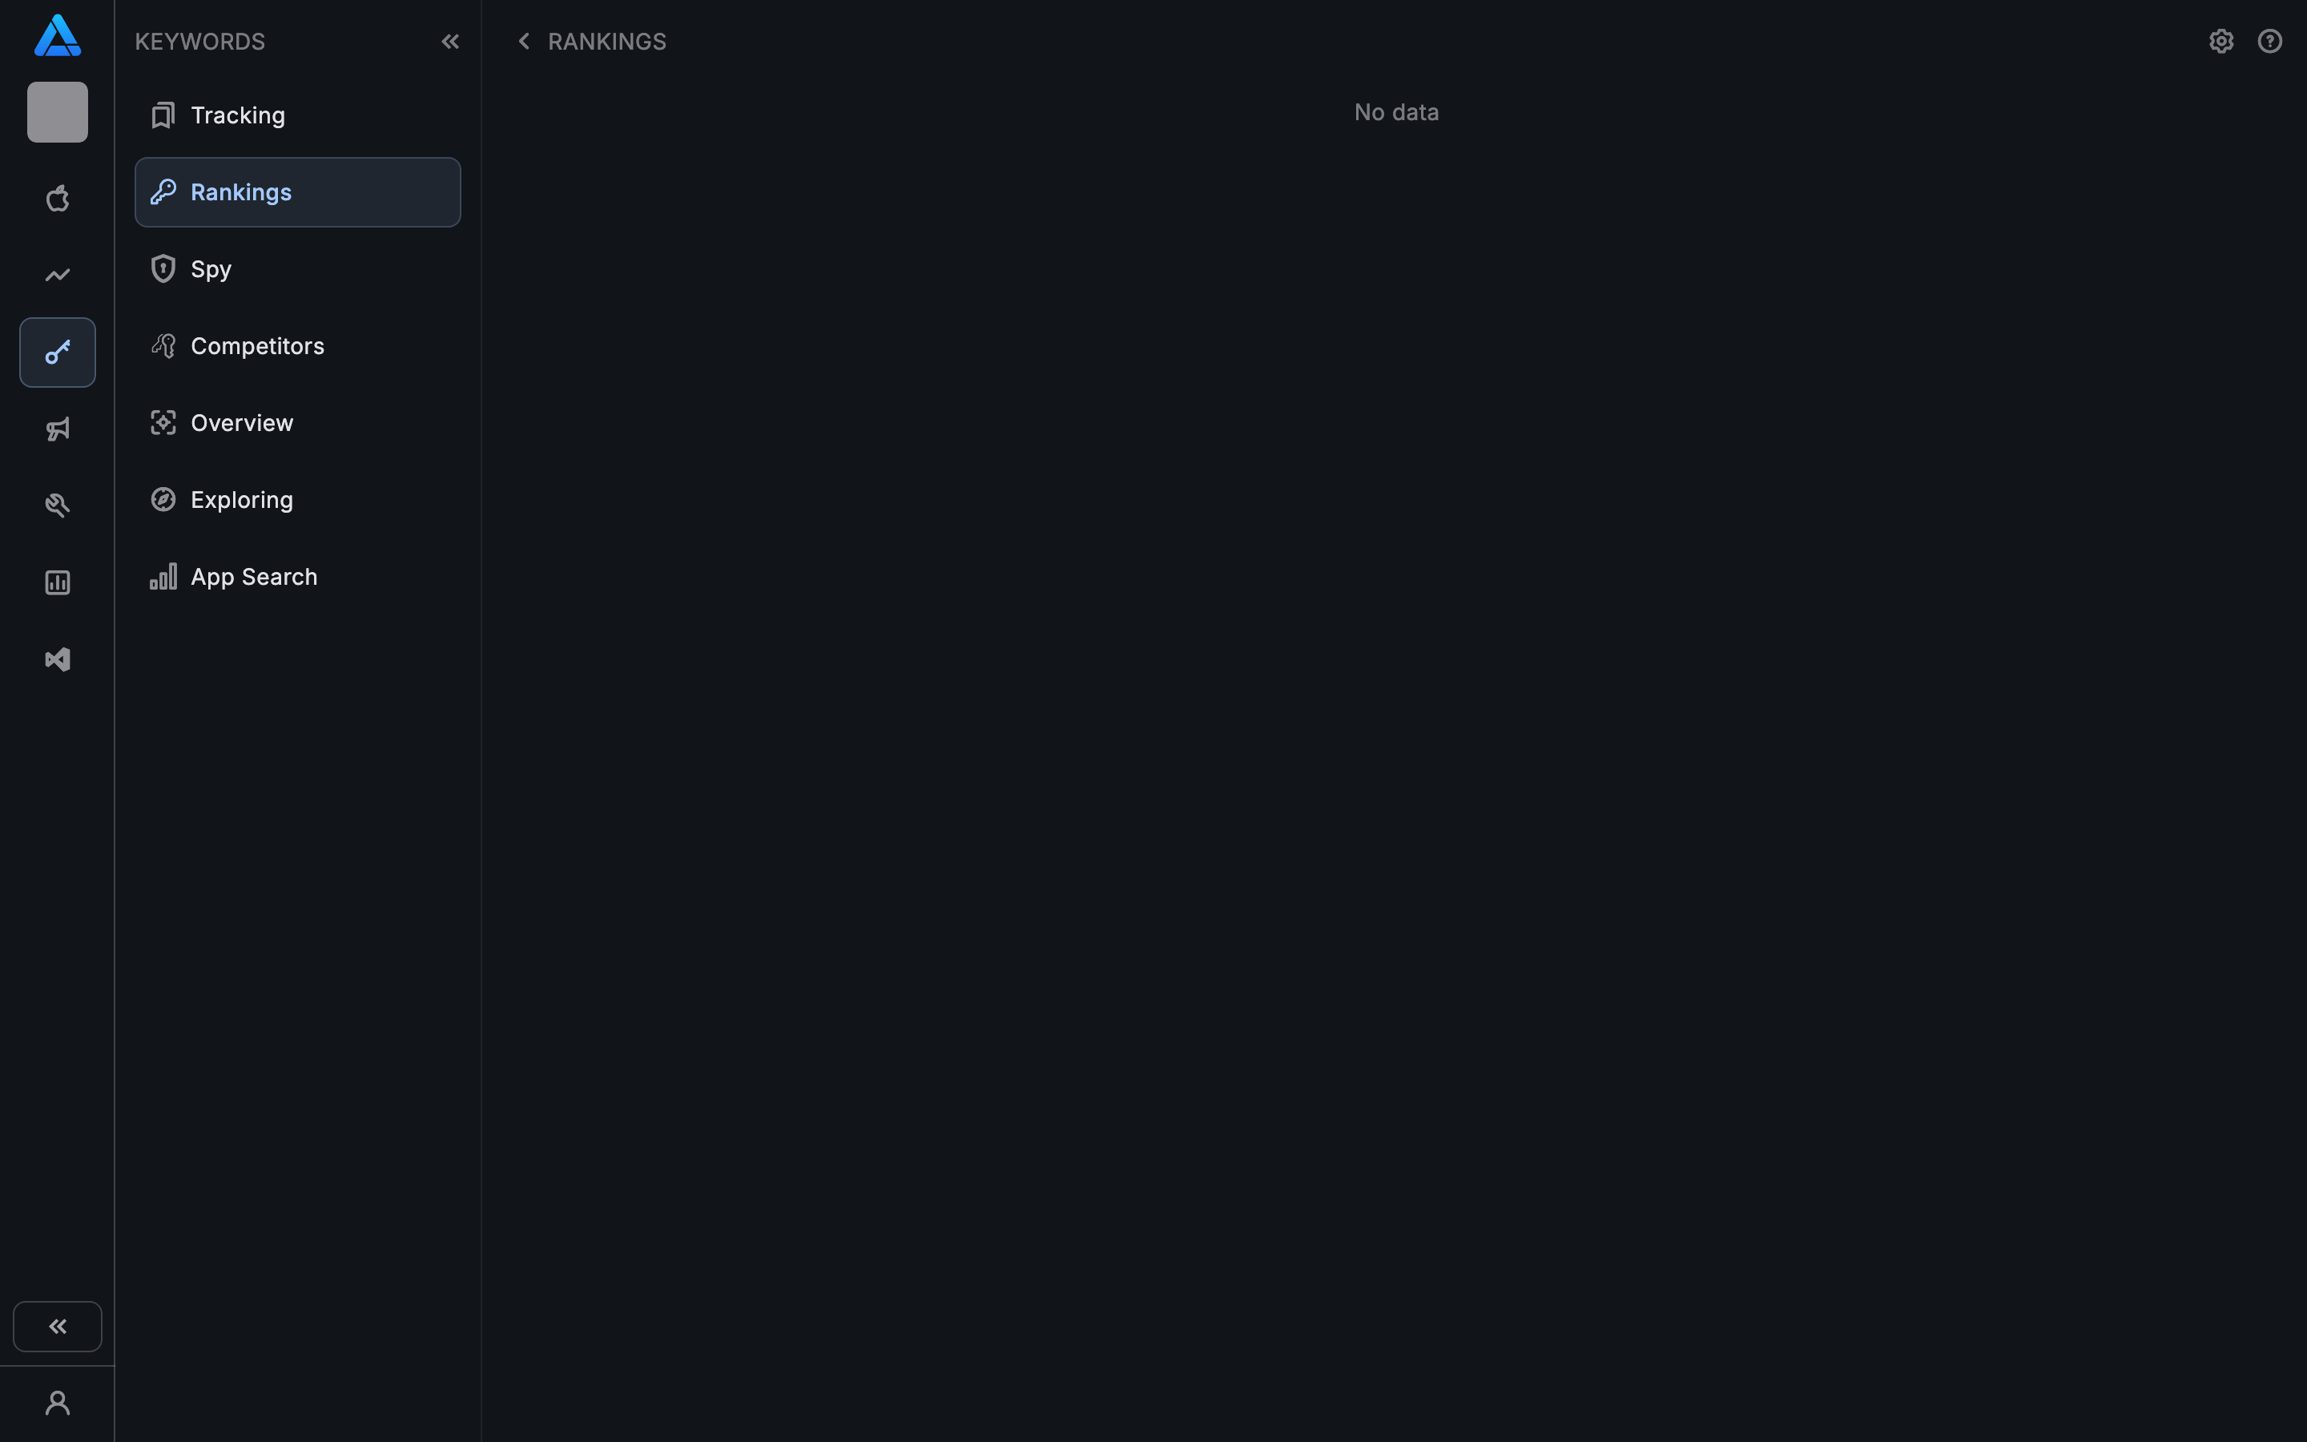Open the video promo section via clip icon
Viewport: 2307px width, 1442px height.
[57, 659]
